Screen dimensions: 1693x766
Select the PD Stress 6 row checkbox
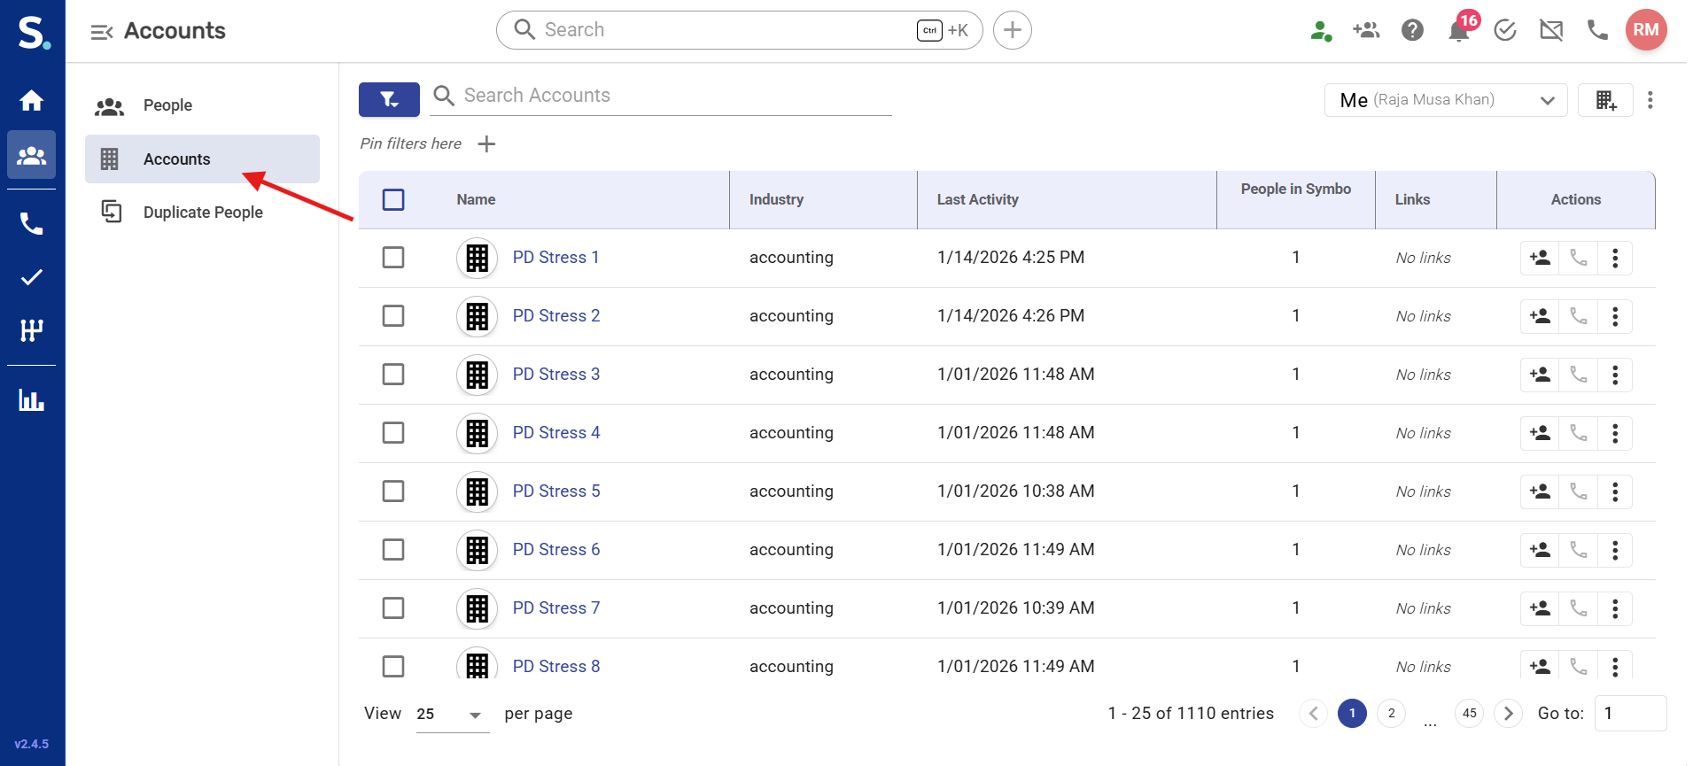(393, 550)
